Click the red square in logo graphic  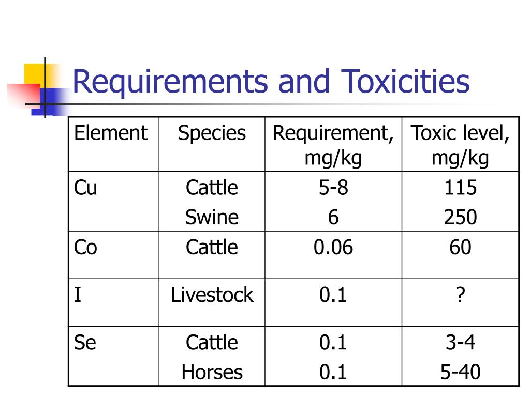[x=24, y=96]
